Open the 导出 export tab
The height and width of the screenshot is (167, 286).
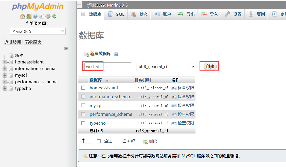[186, 14]
